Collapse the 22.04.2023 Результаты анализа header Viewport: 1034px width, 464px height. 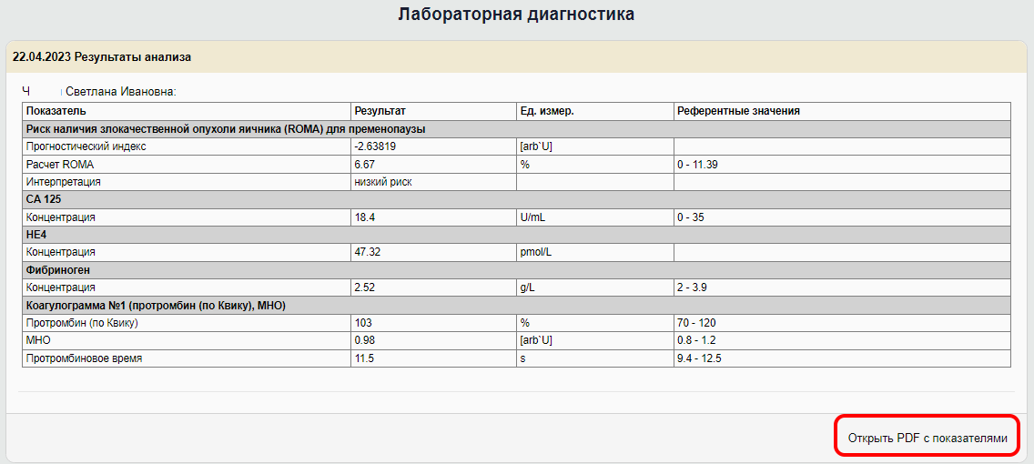point(102,56)
